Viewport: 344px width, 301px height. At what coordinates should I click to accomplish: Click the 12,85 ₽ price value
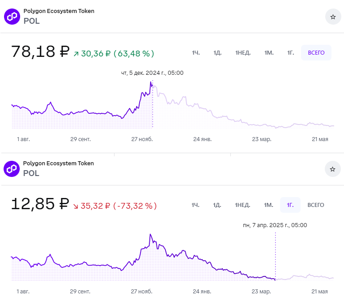coord(39,204)
